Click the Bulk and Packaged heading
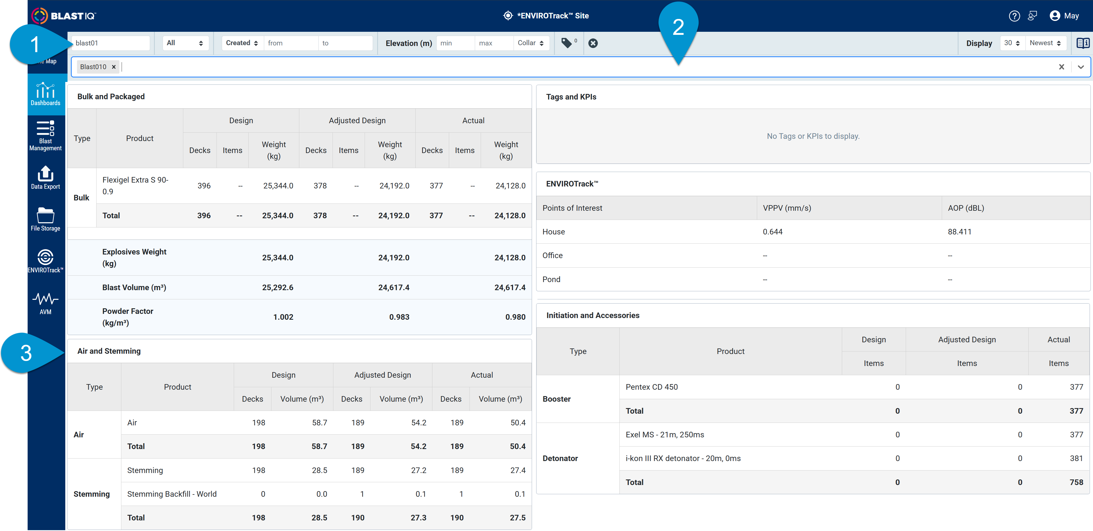This screenshot has height=531, width=1093. [x=111, y=97]
